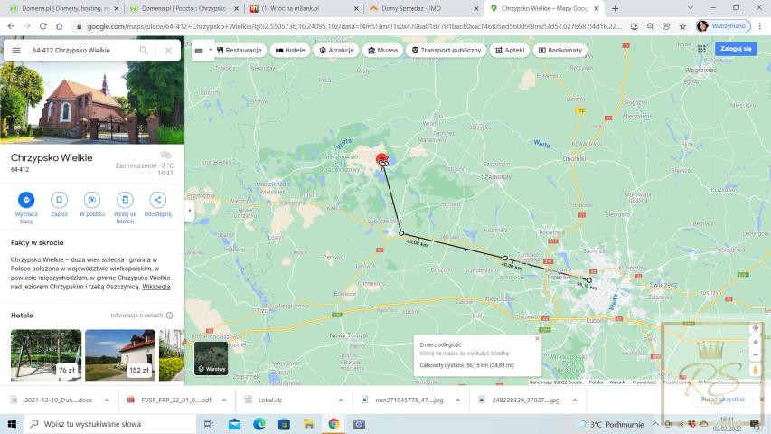
Task: Select the Muzea category chip
Action: point(382,51)
